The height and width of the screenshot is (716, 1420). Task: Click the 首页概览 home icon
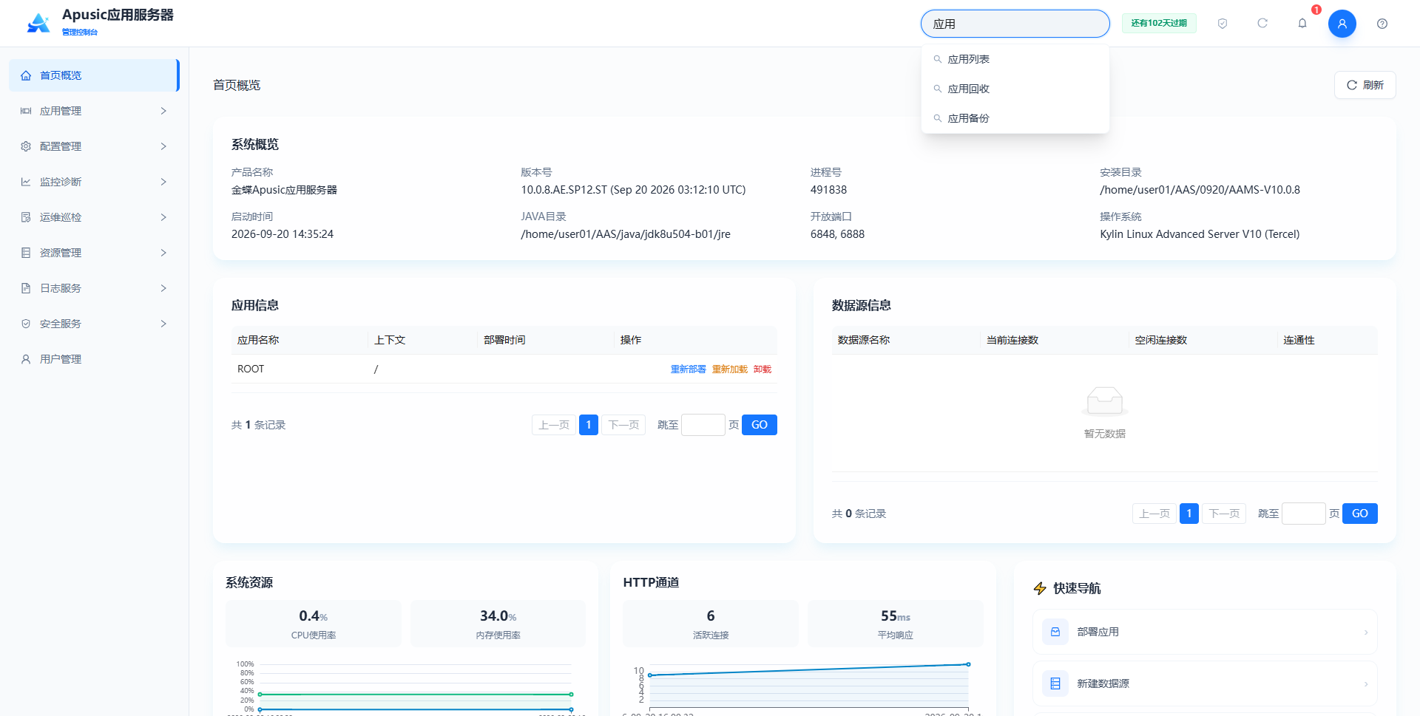point(26,75)
